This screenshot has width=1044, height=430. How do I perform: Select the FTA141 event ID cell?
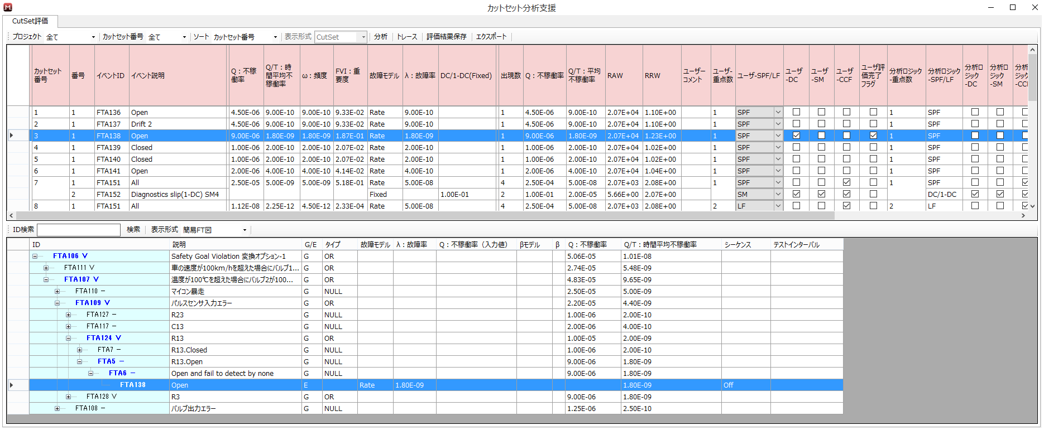coord(112,171)
